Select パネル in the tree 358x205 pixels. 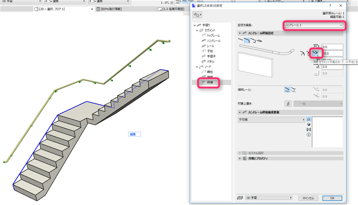(210, 61)
